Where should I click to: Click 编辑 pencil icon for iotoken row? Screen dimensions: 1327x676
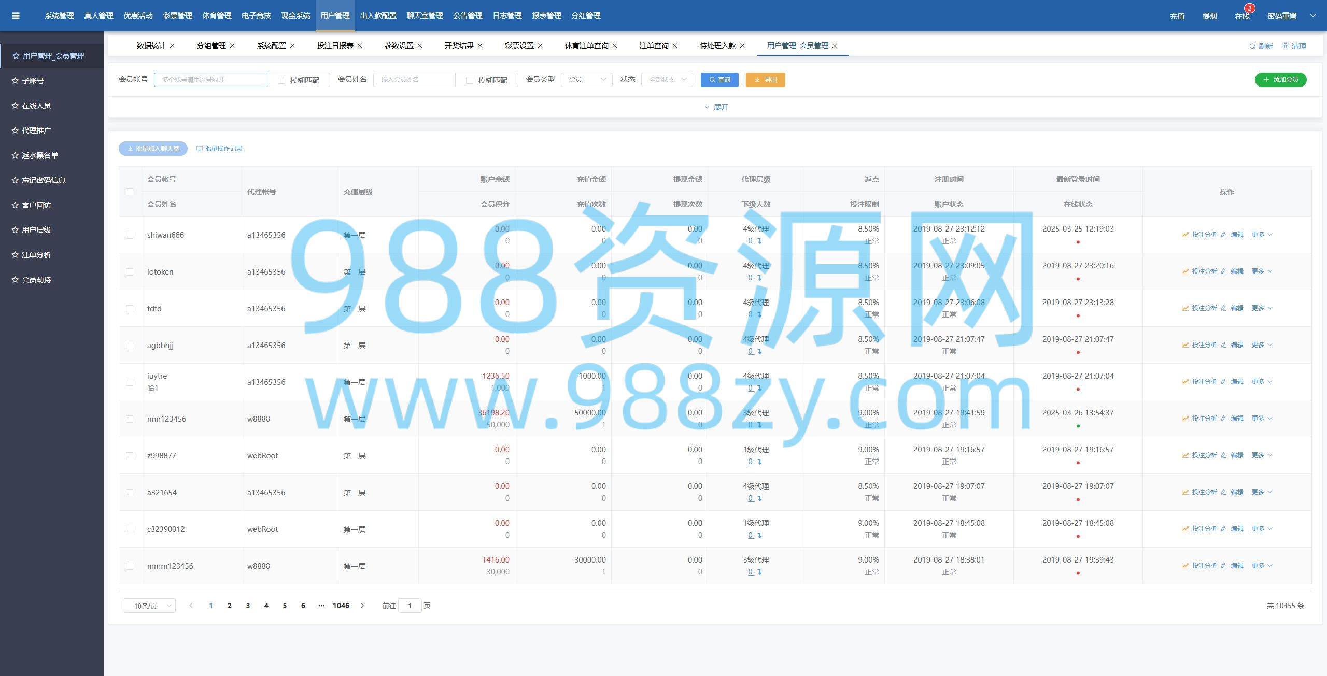[1223, 271]
